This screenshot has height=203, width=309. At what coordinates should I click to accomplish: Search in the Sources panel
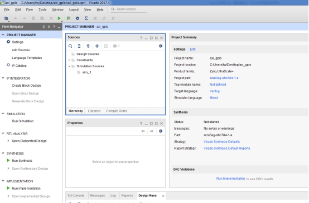coord(70,46)
